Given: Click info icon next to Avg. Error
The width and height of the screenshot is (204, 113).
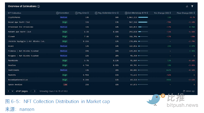Looking at the screenshot, I should (x=76, y=13).
